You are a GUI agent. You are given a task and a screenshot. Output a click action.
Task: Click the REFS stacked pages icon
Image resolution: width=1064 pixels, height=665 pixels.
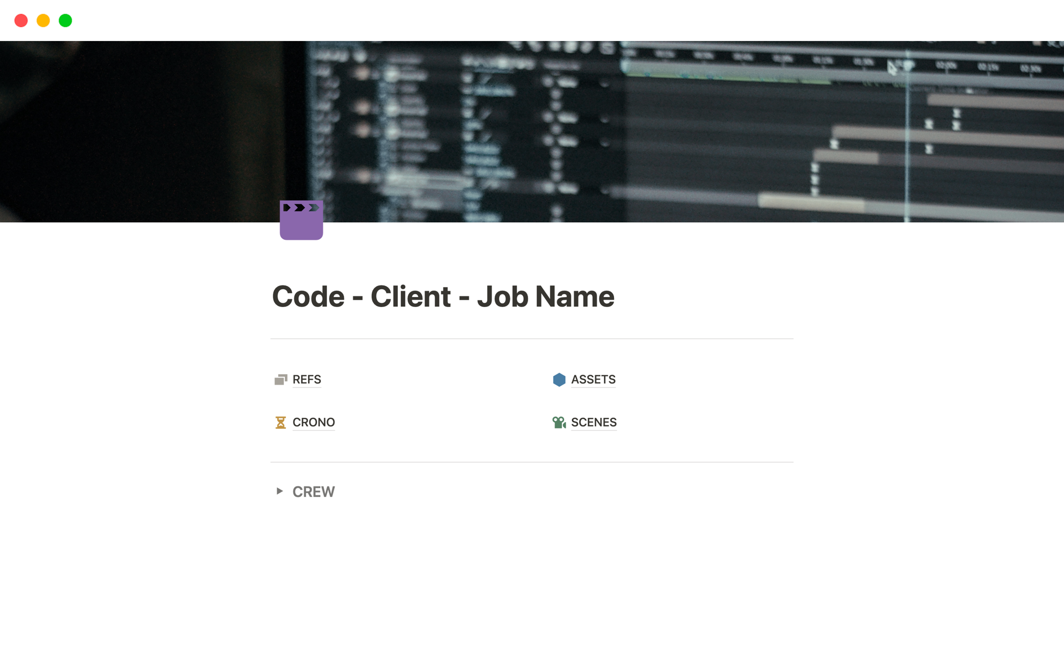(x=281, y=380)
